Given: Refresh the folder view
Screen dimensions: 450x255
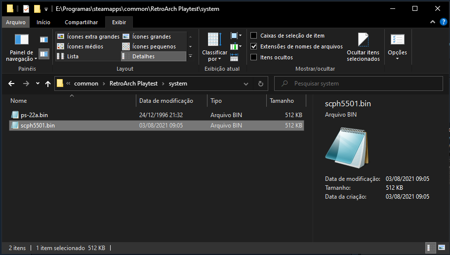Looking at the screenshot, I should [261, 84].
